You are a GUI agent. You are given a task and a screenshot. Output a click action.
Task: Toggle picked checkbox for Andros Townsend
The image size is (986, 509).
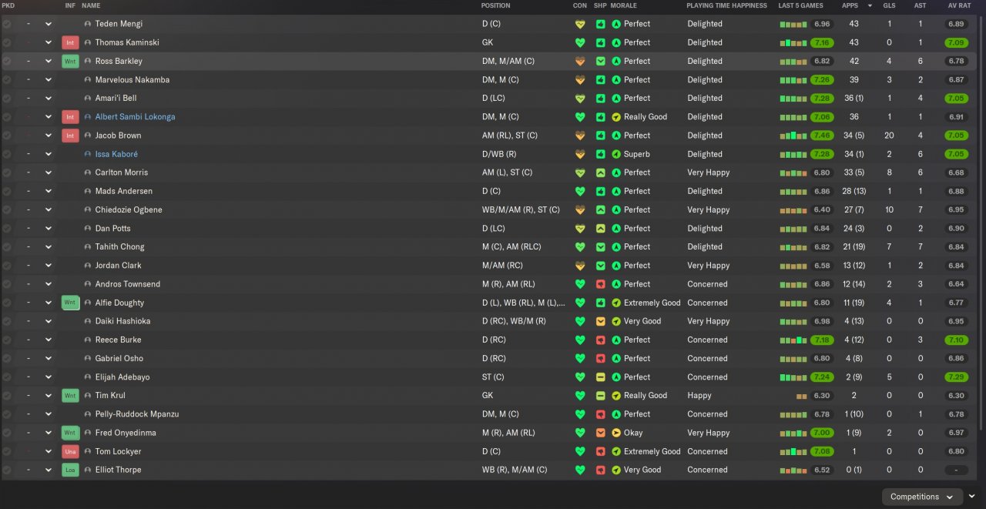pos(7,284)
